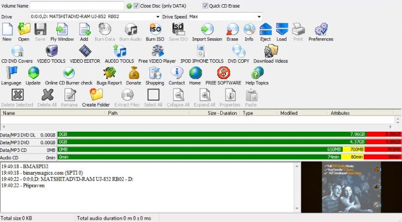Click the Volume Name text field
Viewport: 402px width, 222px height.
tap(77, 5)
